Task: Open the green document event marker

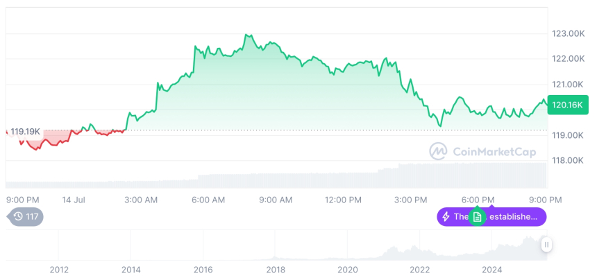Action: (477, 217)
